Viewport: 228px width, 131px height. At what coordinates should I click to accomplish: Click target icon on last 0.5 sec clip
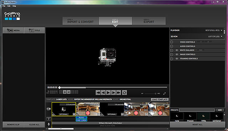coord(160,113)
